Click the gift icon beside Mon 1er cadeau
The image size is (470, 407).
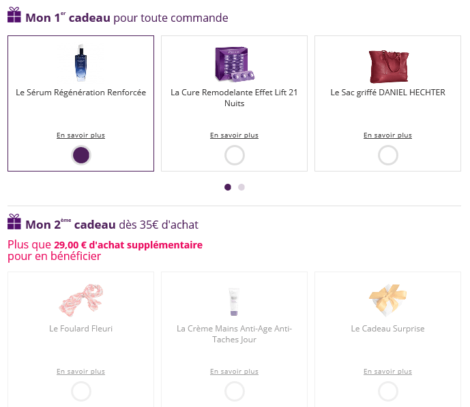[x=14, y=15]
